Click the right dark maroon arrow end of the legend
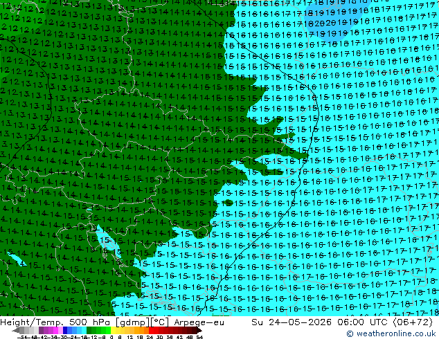 pyautogui.click(x=199, y=330)
